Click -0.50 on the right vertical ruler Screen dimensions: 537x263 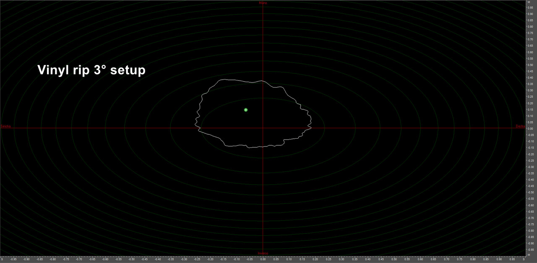[x=531, y=192]
